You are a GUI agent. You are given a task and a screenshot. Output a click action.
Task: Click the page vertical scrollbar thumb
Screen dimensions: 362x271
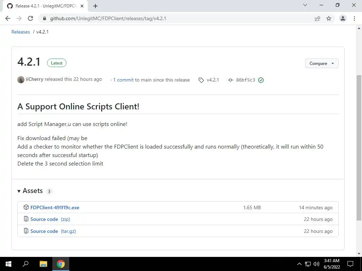click(x=359, y=147)
